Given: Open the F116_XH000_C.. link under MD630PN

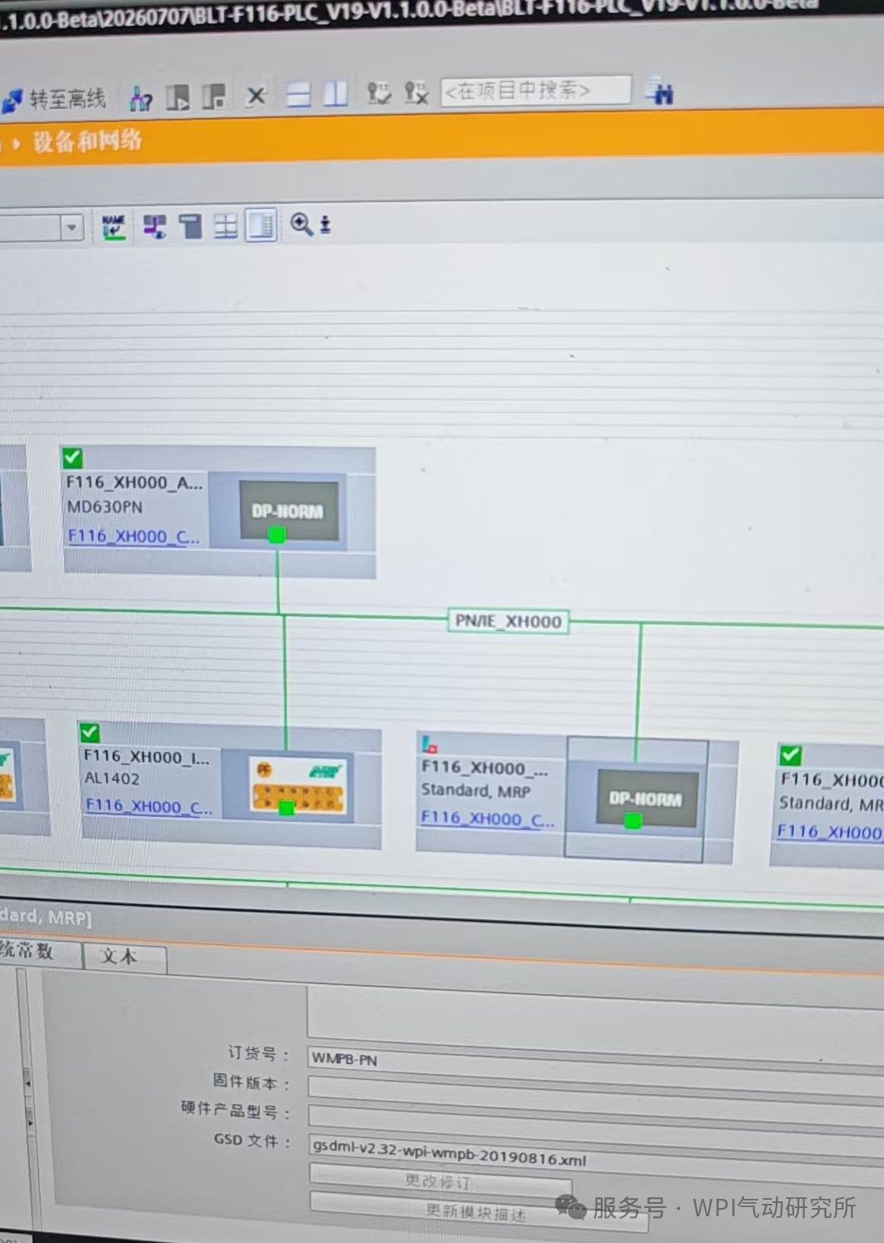Looking at the screenshot, I should (133, 536).
